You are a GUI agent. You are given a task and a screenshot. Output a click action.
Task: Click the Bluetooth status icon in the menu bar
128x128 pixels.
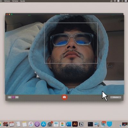tap(123, 1)
